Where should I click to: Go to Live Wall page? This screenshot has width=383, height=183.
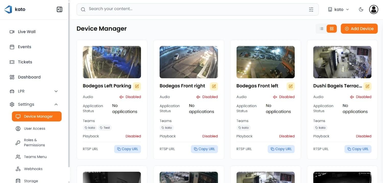pos(27,32)
